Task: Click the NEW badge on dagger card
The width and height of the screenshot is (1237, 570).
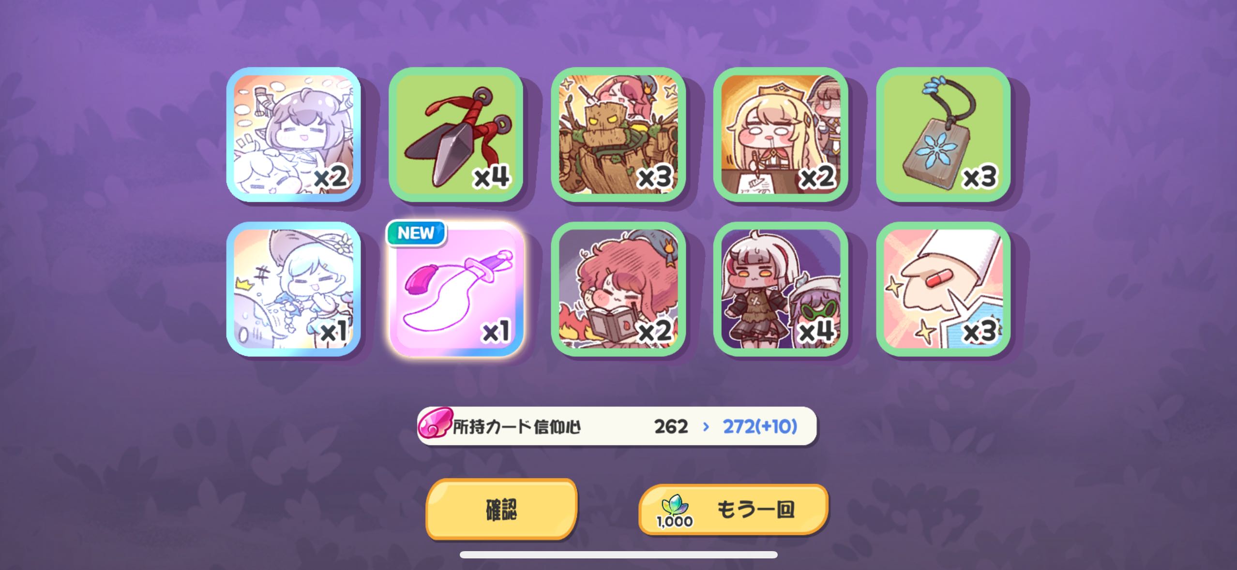Action: pyautogui.click(x=416, y=234)
